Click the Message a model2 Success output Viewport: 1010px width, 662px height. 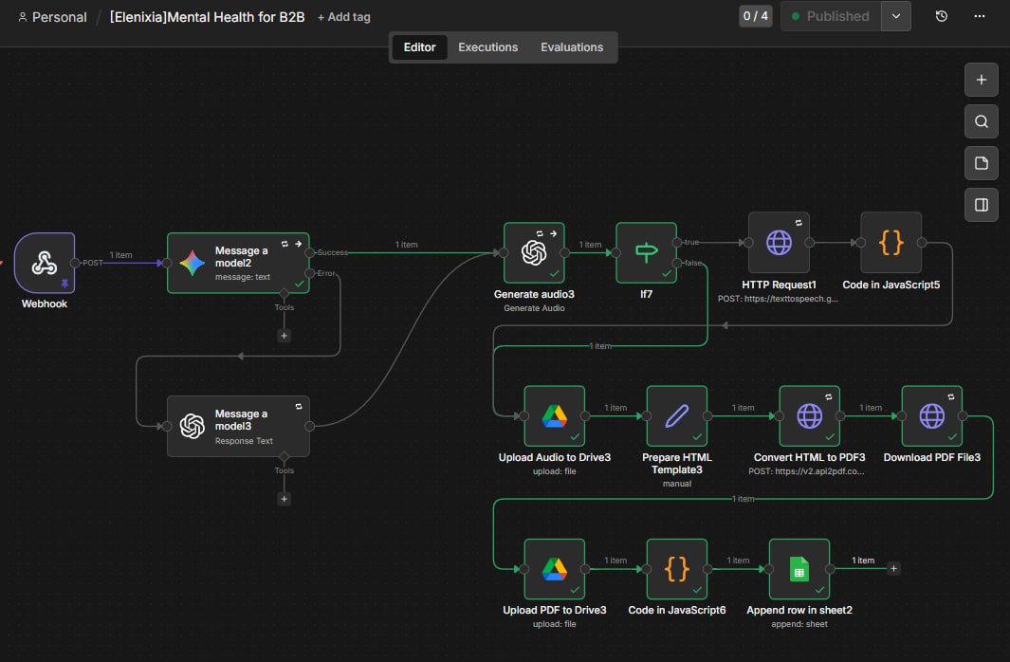tap(310, 252)
